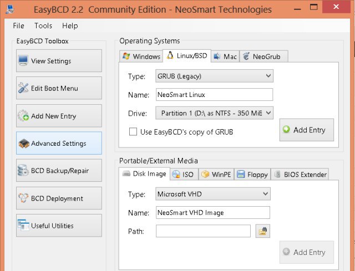The image size is (355, 271).
Task: Go to Edit Boot Menu
Action: (59, 88)
